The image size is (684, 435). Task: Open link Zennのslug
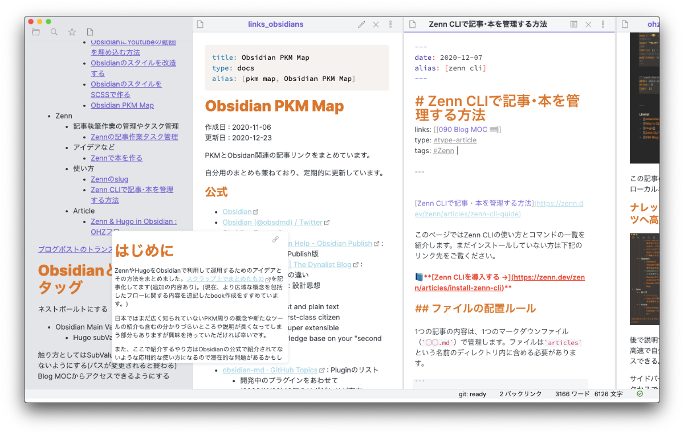pos(109,179)
